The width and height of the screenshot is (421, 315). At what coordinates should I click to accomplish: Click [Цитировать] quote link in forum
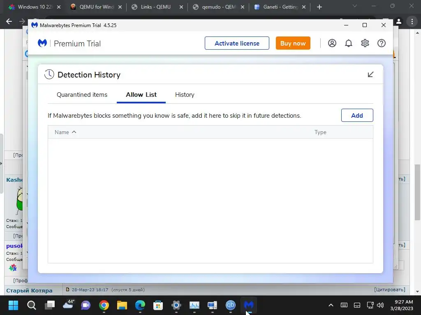coord(390,290)
